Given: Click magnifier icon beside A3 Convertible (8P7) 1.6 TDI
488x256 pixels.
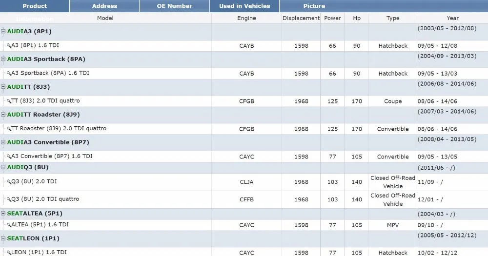Looking at the screenshot, I should tap(9, 157).
